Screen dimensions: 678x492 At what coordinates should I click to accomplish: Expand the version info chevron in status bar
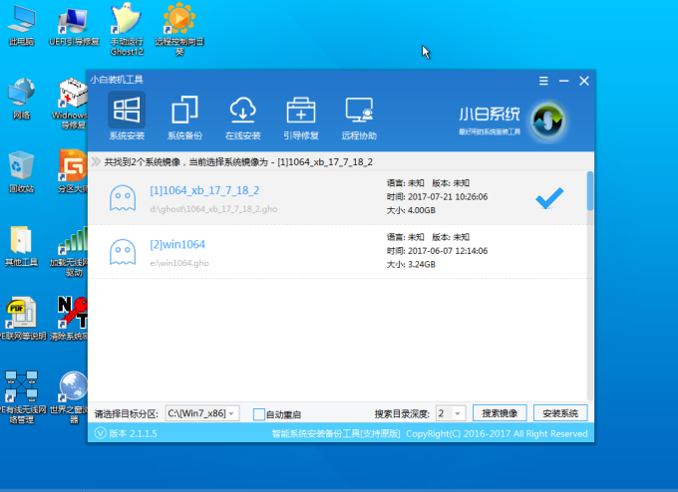pos(99,433)
